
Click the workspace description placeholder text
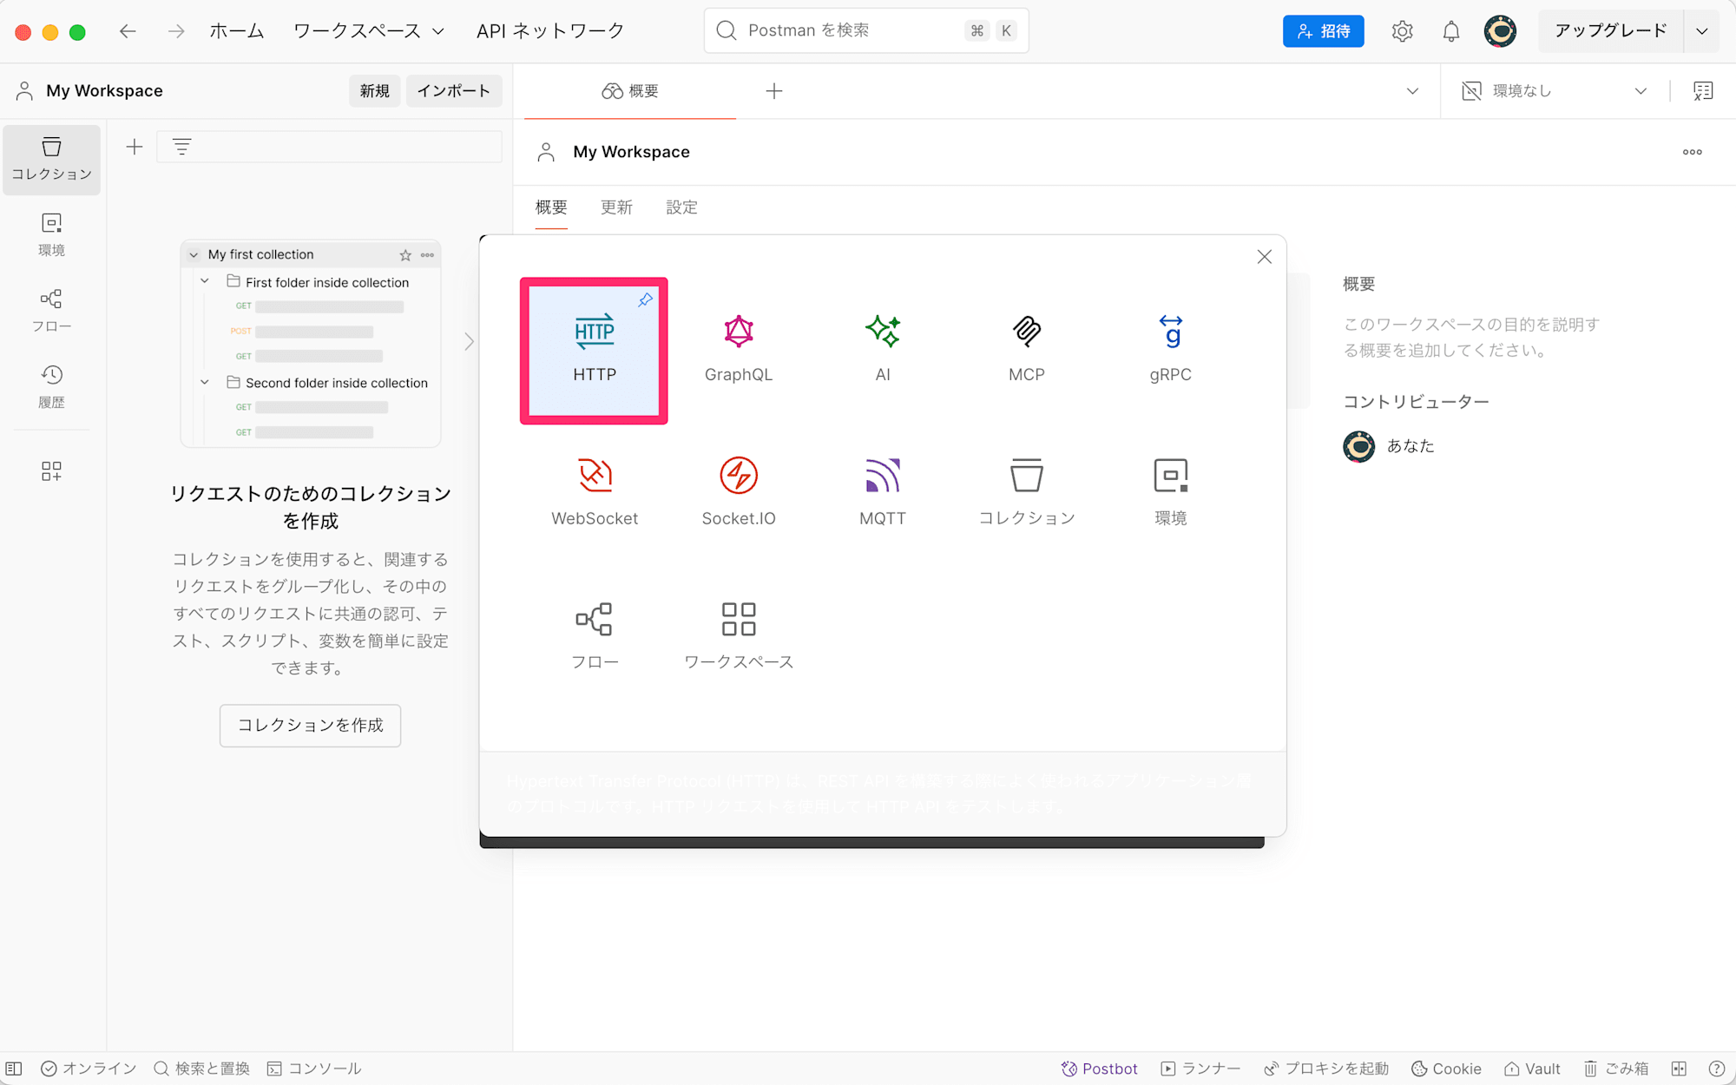(1471, 338)
